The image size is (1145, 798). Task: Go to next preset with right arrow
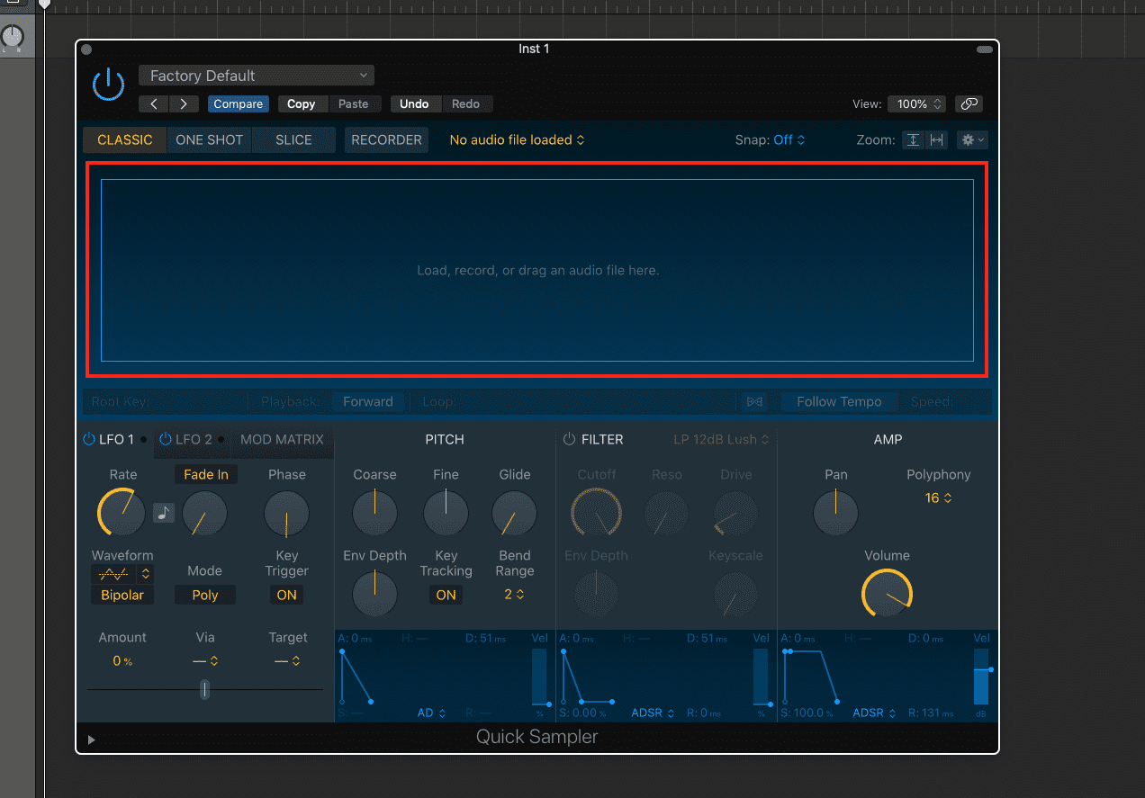184,104
